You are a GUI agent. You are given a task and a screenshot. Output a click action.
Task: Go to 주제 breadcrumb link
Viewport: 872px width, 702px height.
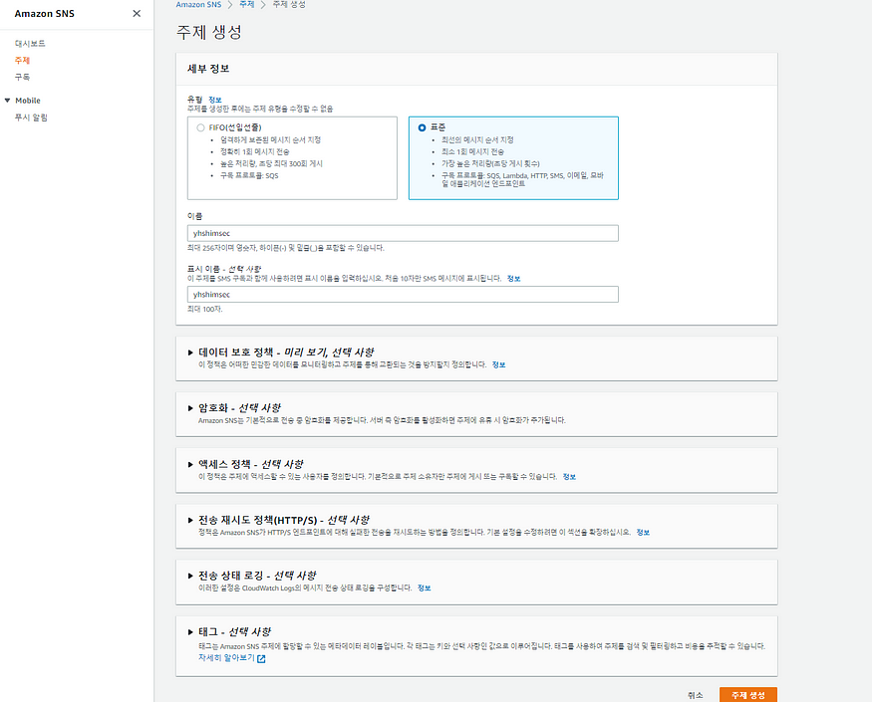[247, 4]
